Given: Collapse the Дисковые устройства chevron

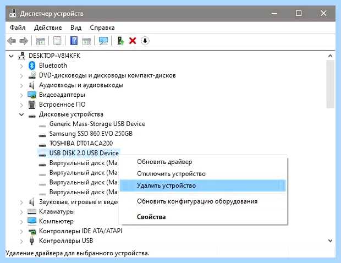Looking at the screenshot, I should pos(21,114).
